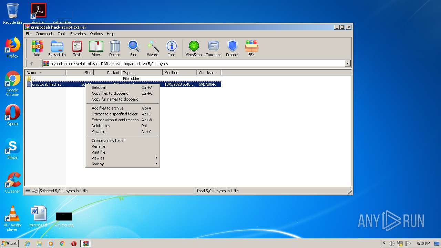Open the address bar dropdown arrow
Screen dimensions: 441x248
348,63
